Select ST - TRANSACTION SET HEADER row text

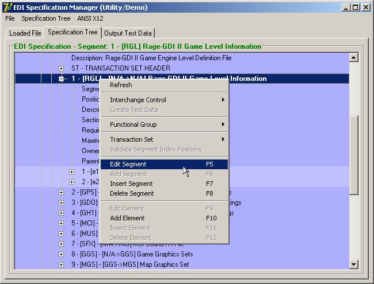coord(121,68)
